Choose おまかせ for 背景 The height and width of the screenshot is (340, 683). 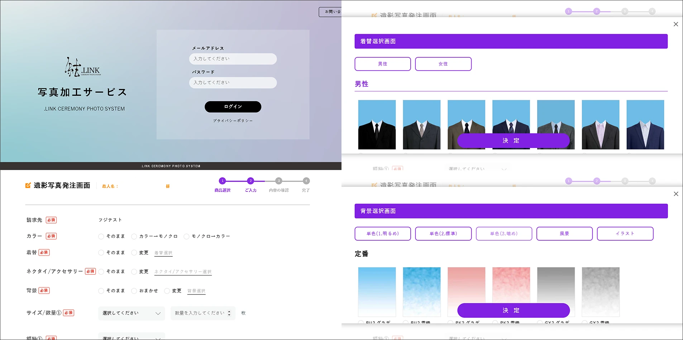pyautogui.click(x=134, y=291)
